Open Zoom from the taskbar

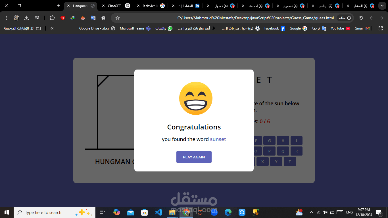[214, 212]
